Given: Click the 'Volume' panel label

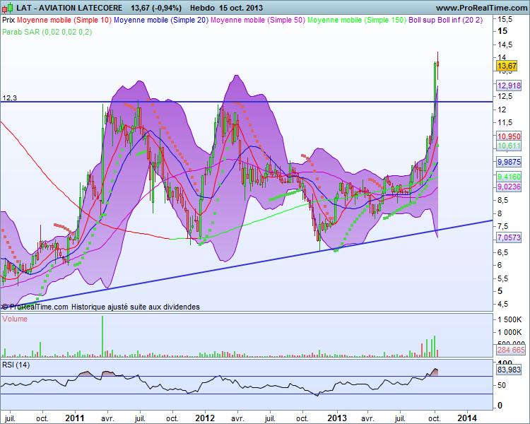Looking at the screenshot, I should tap(15, 319).
